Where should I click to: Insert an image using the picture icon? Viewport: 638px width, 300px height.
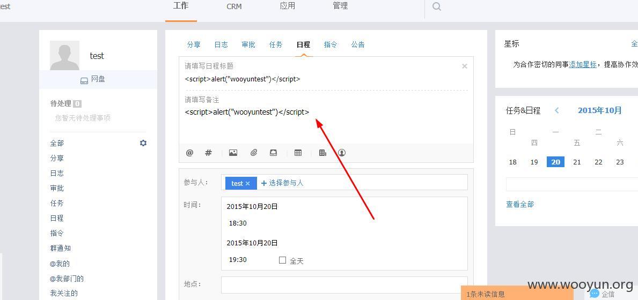coord(233,153)
